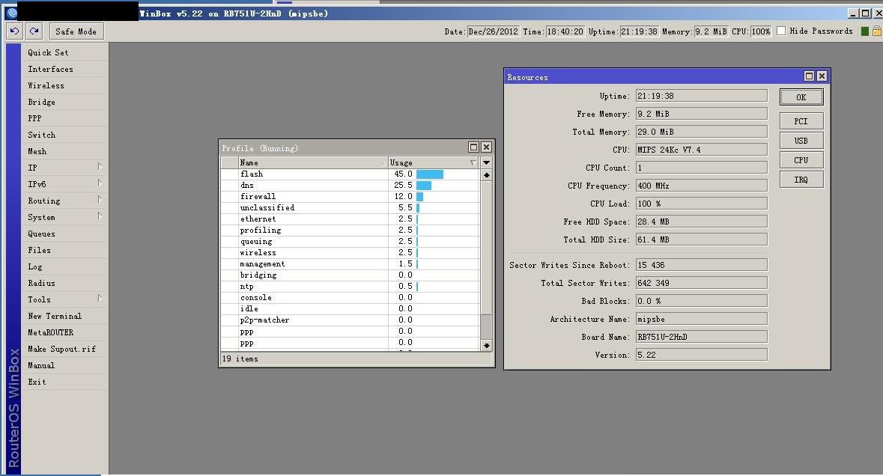Sort by Name column header

click(x=312, y=162)
